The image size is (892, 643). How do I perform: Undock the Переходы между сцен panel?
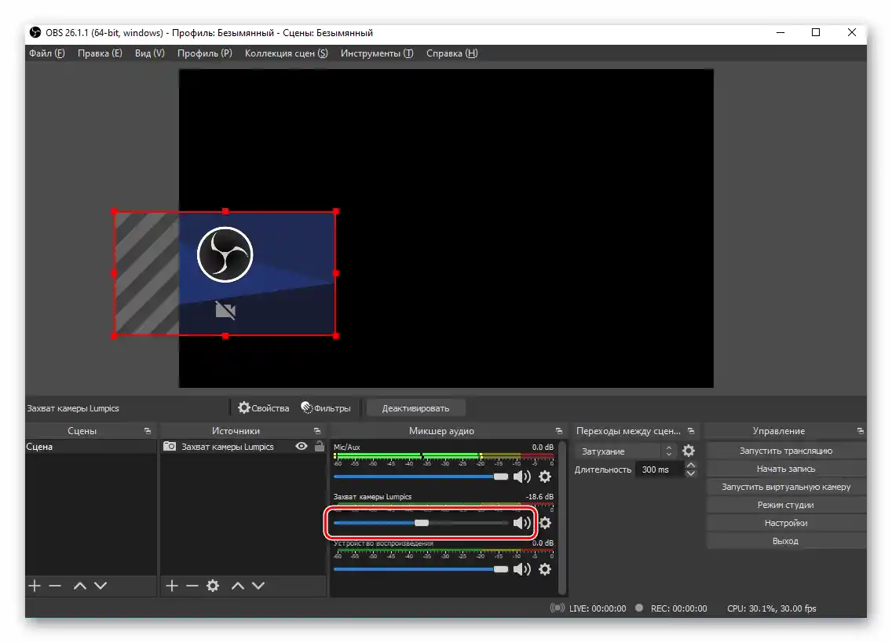click(x=691, y=431)
